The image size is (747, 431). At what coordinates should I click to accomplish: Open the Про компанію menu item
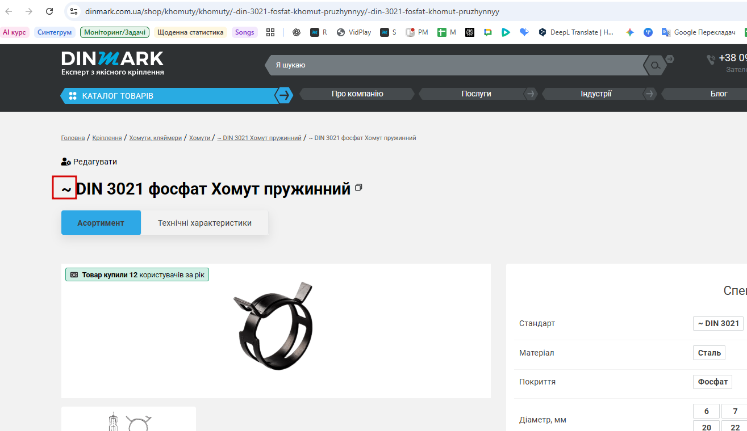pyautogui.click(x=357, y=94)
